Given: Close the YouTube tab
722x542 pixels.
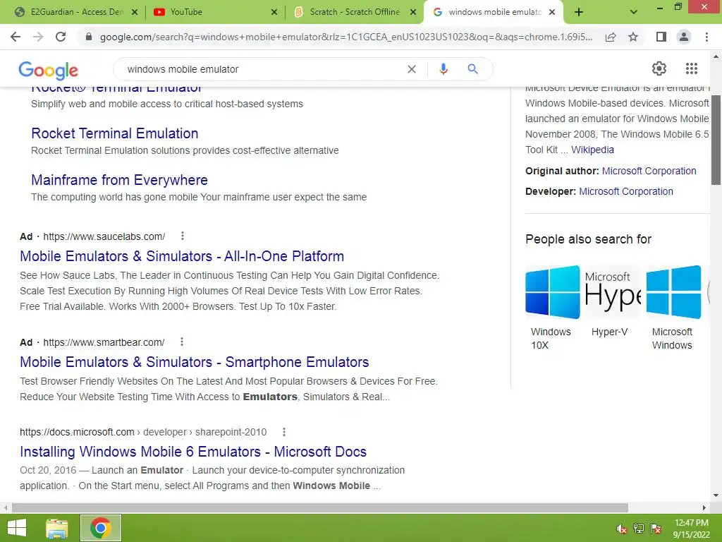Looking at the screenshot, I should 274,12.
